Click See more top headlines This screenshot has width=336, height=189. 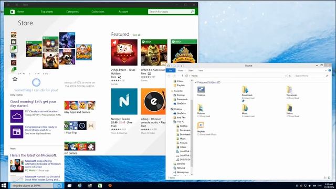(x=38, y=133)
